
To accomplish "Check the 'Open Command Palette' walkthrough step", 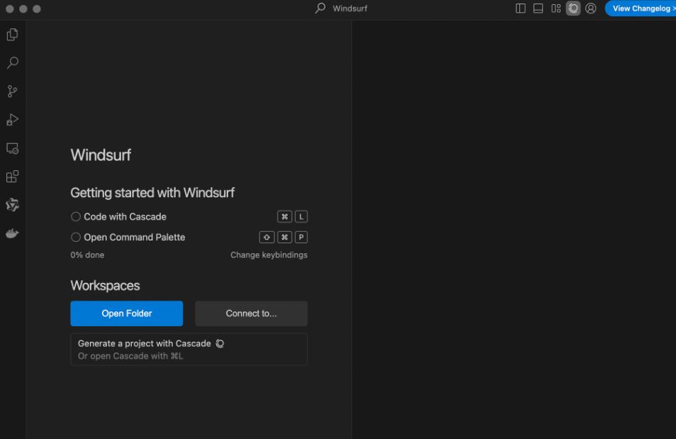I will pyautogui.click(x=76, y=237).
